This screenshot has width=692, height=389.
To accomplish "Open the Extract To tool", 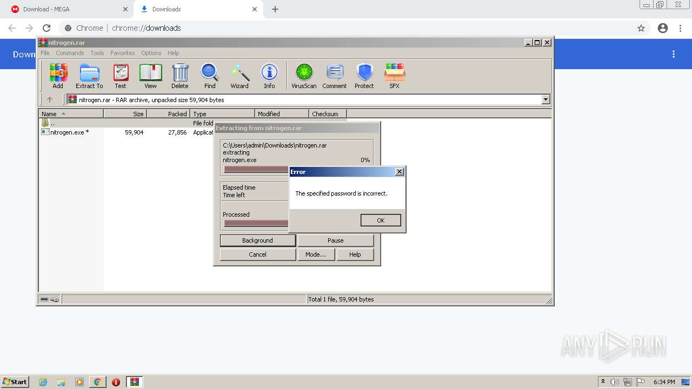I will click(x=89, y=76).
